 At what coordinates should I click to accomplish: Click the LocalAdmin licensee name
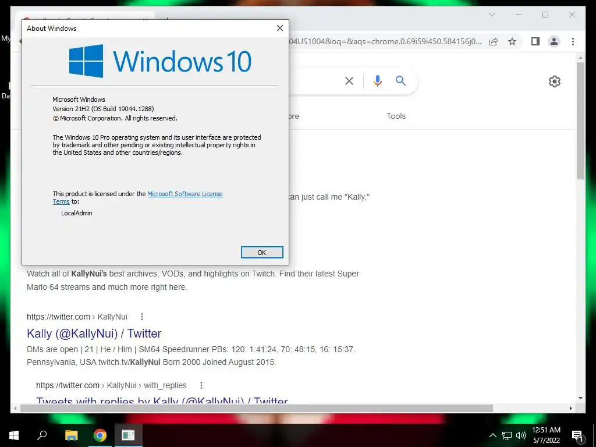point(77,213)
